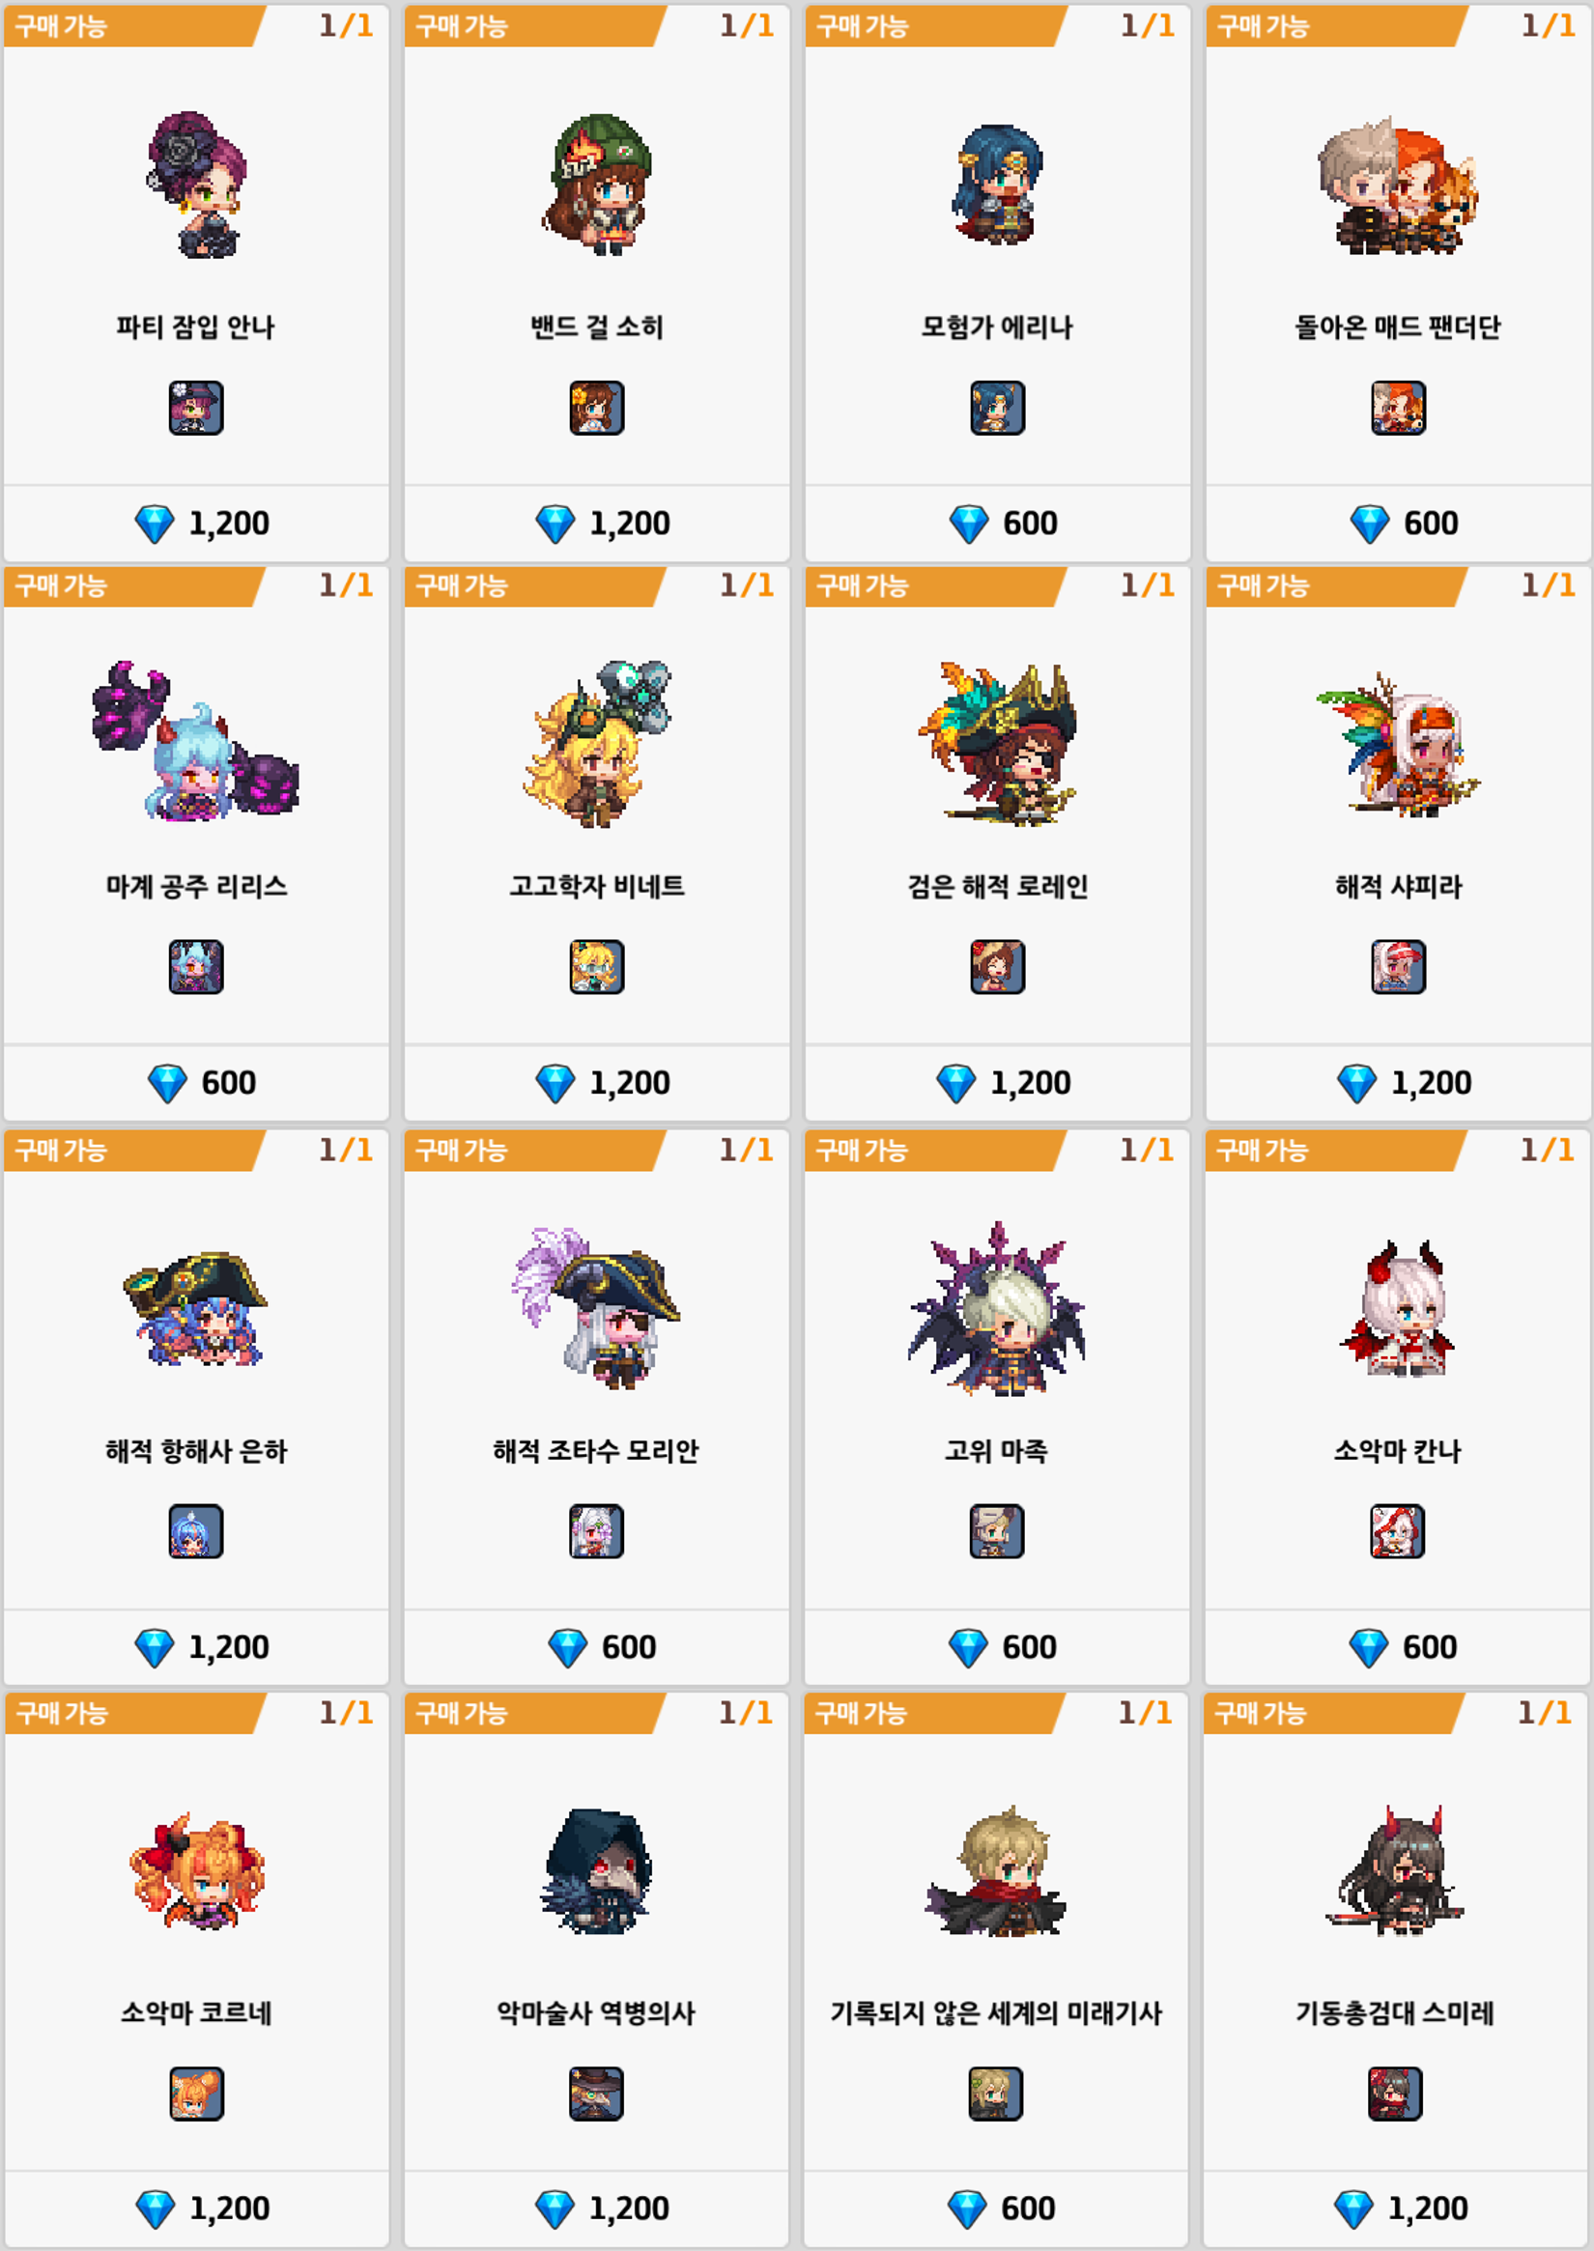The width and height of the screenshot is (1594, 2251).
Task: Select the 마계 공주 리리스 costume sprite
Action: point(196,741)
